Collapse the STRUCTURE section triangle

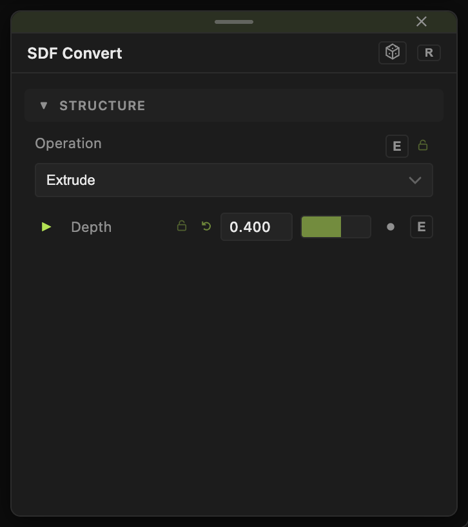[x=44, y=106]
